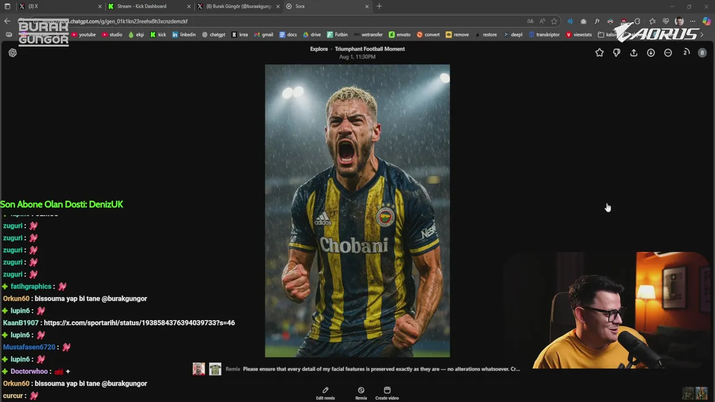715x402 pixels.
Task: Click the 'f?' font finder extension icon
Action: point(597,21)
